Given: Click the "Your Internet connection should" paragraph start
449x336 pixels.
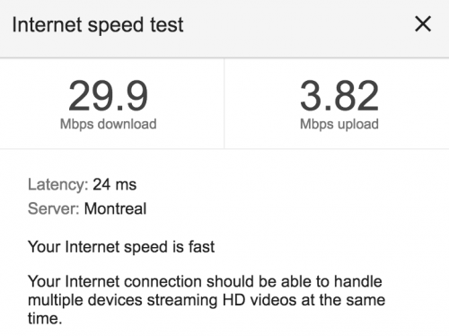Looking at the screenshot, I should pos(139,281).
